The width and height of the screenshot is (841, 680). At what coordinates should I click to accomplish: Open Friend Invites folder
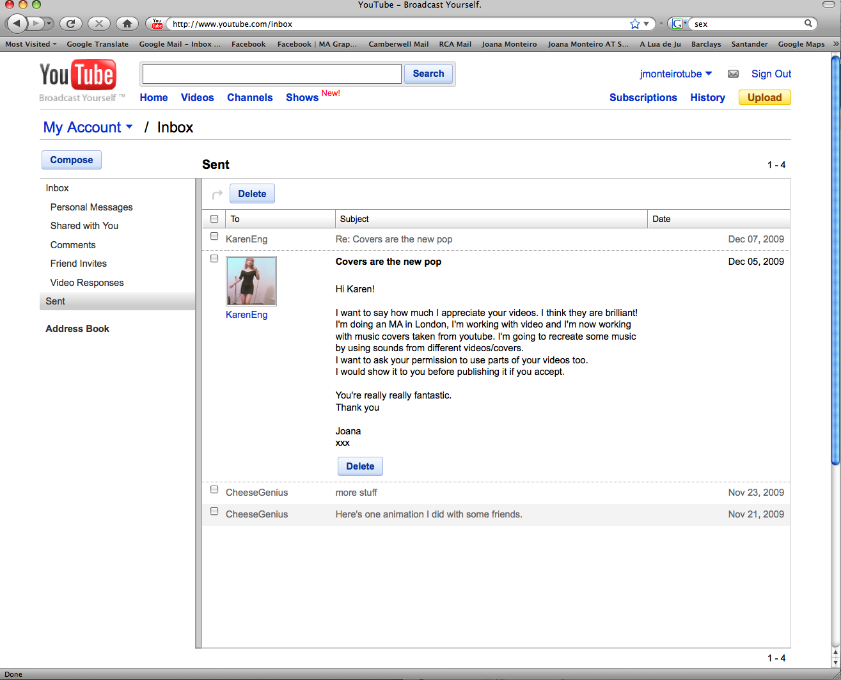click(x=78, y=264)
